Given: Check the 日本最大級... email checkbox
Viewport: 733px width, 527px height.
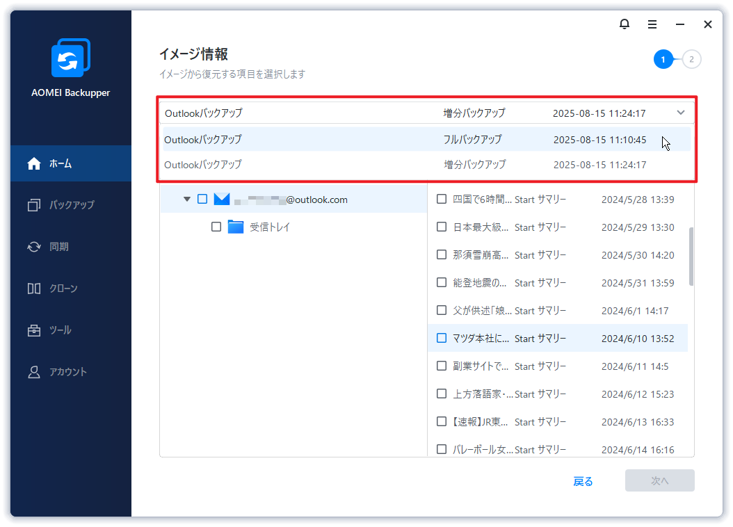Looking at the screenshot, I should (x=442, y=227).
